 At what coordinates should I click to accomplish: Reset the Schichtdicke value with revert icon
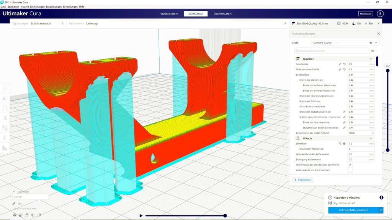pos(344,64)
